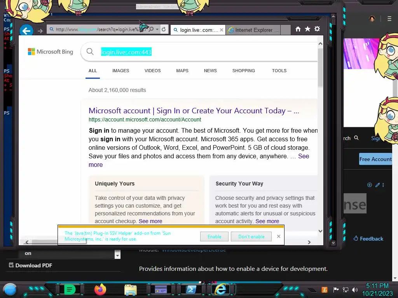This screenshot has width=398, height=298.
Task: Open Microsoft account Sign In result title
Action: [194, 111]
